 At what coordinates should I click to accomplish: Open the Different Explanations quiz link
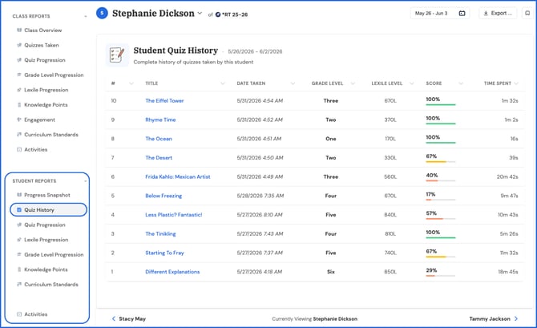(x=172, y=272)
